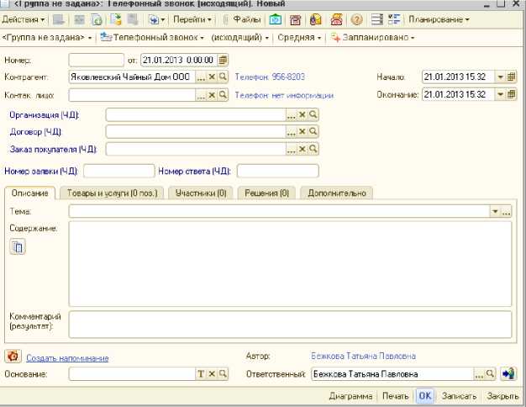Image resolution: width=526 pixels, height=407 pixels.
Task: Open the Участники tab
Action: click(x=200, y=193)
